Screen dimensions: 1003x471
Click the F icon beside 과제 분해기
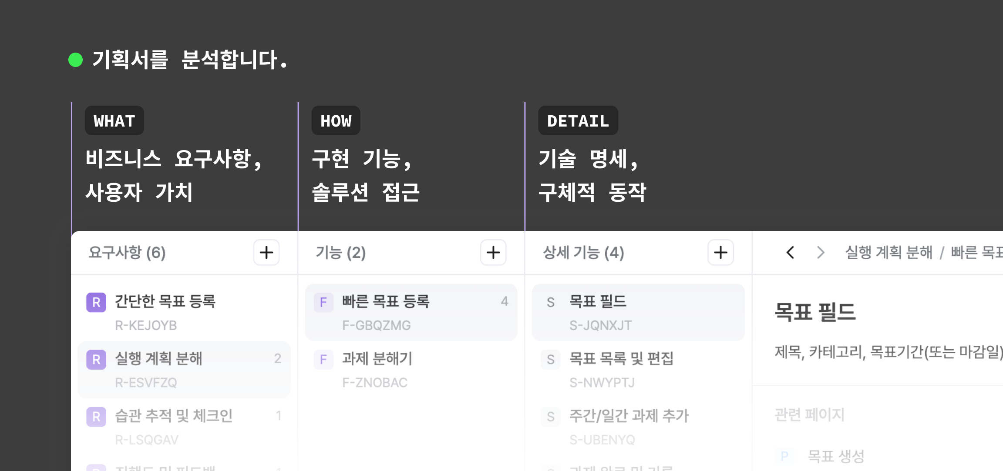323,360
